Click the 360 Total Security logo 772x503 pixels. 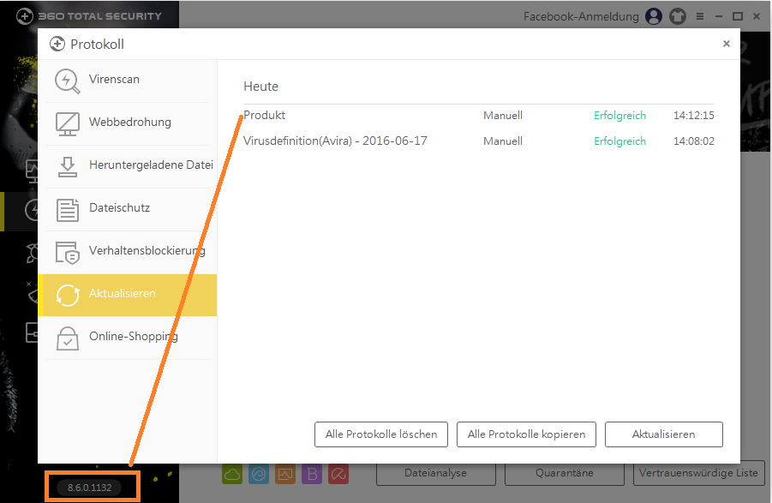tap(88, 16)
